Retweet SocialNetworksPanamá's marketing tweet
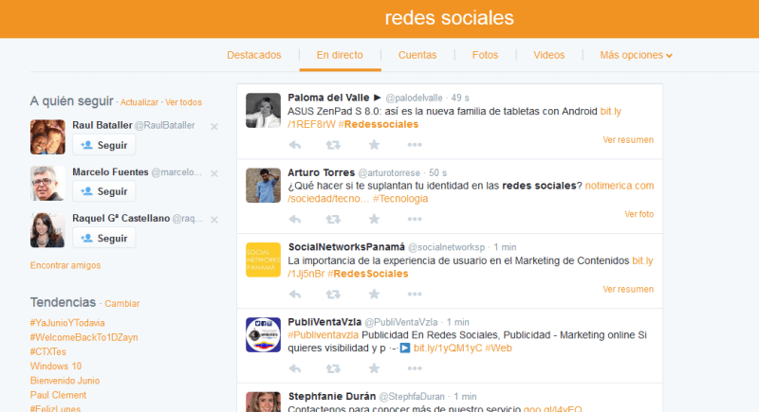 pos(333,295)
